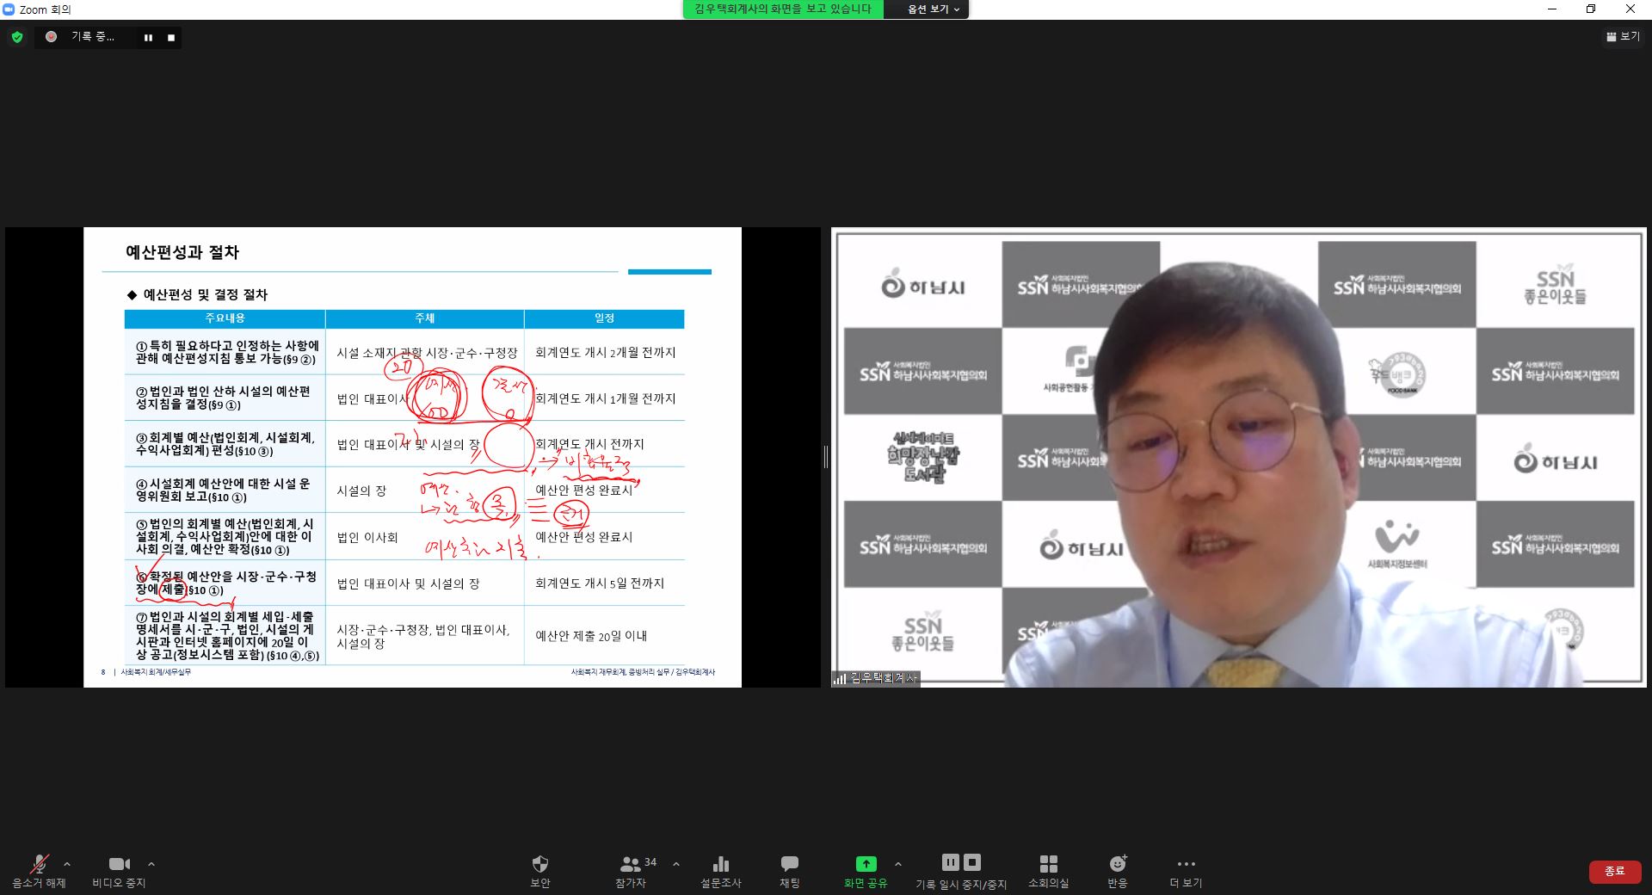This screenshot has width=1652, height=895.
Task: Stop recording using bottom toolbar stop square
Action: click(x=972, y=862)
